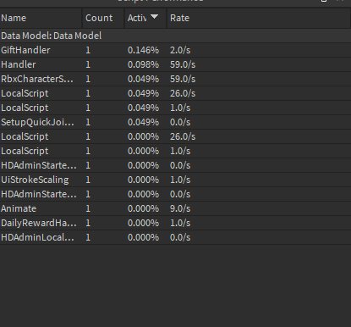Click the Animate 9.0/s rate value
Viewport: 351px width, 327px height.
[x=180, y=208]
